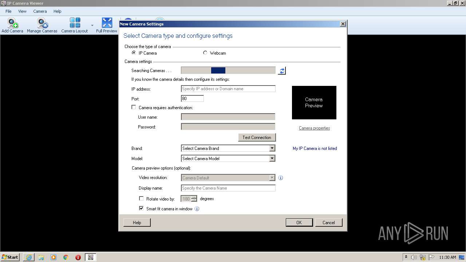Screen dimensions: 466x262
Task: Open the media player taskbar icon
Action: pos(54,257)
